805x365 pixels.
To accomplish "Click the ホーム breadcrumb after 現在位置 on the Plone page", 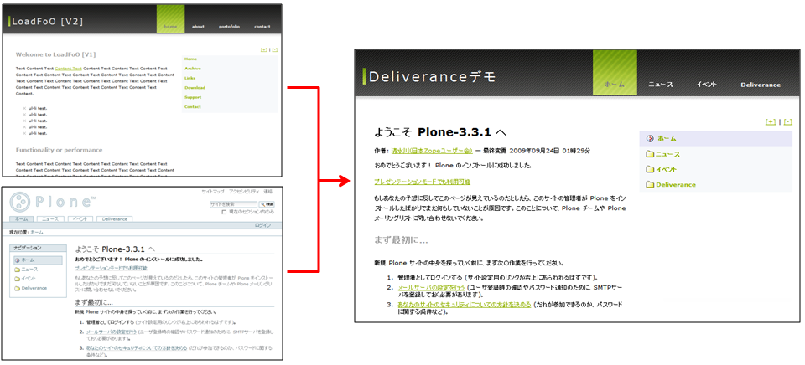I will (x=37, y=232).
